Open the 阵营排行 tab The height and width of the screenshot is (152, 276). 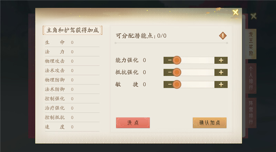251,113
